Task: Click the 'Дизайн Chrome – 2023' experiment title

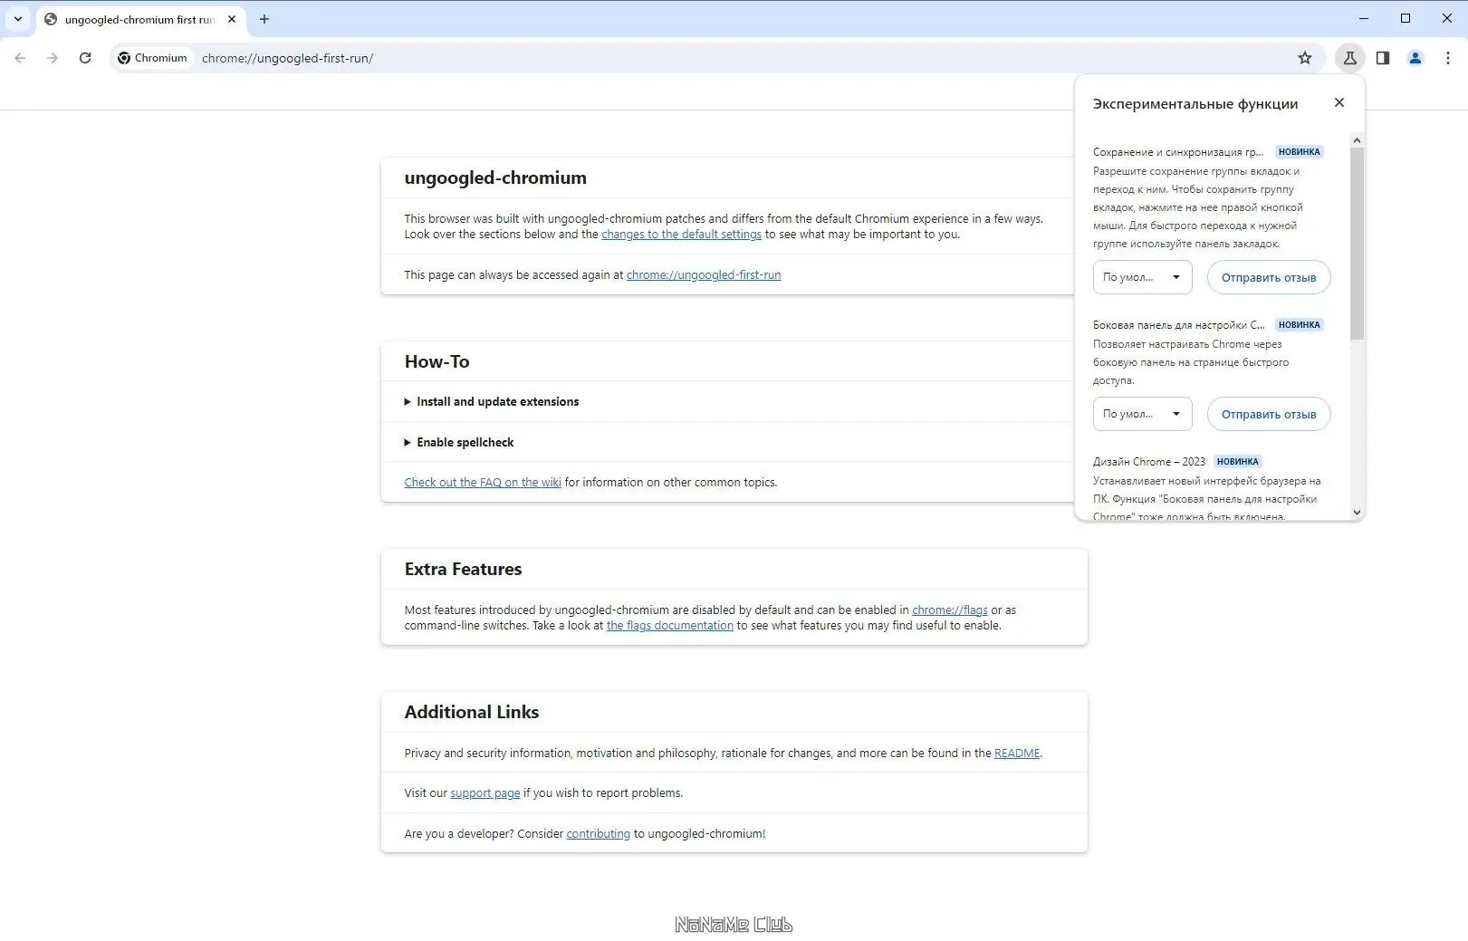Action: pyautogui.click(x=1149, y=461)
